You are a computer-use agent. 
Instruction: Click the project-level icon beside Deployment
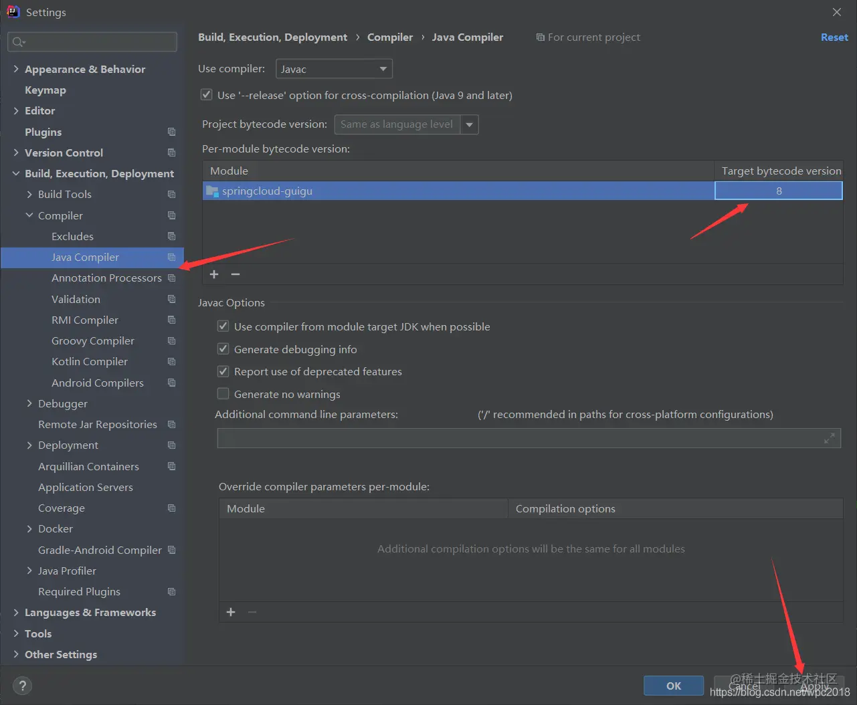(172, 445)
